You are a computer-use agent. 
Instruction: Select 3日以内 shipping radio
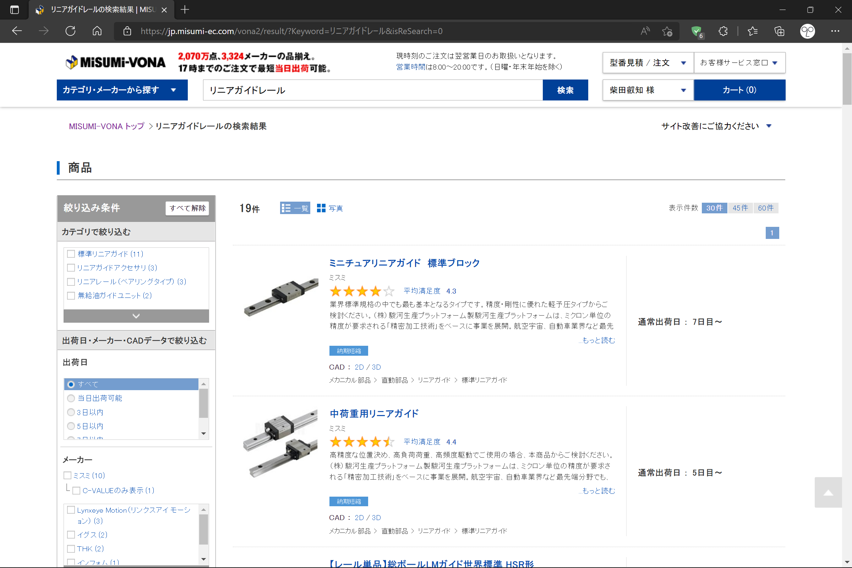[71, 412]
